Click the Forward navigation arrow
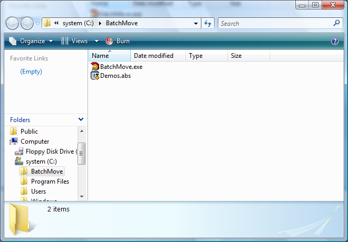 pos(27,23)
